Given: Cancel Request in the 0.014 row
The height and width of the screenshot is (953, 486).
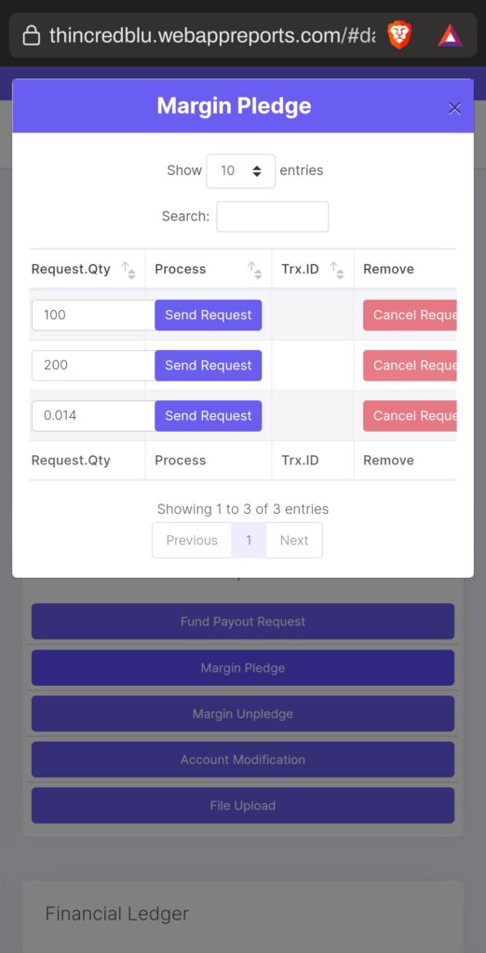Looking at the screenshot, I should coord(410,416).
